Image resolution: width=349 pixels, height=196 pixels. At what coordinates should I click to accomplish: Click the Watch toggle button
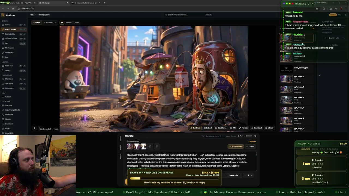click(x=37, y=23)
